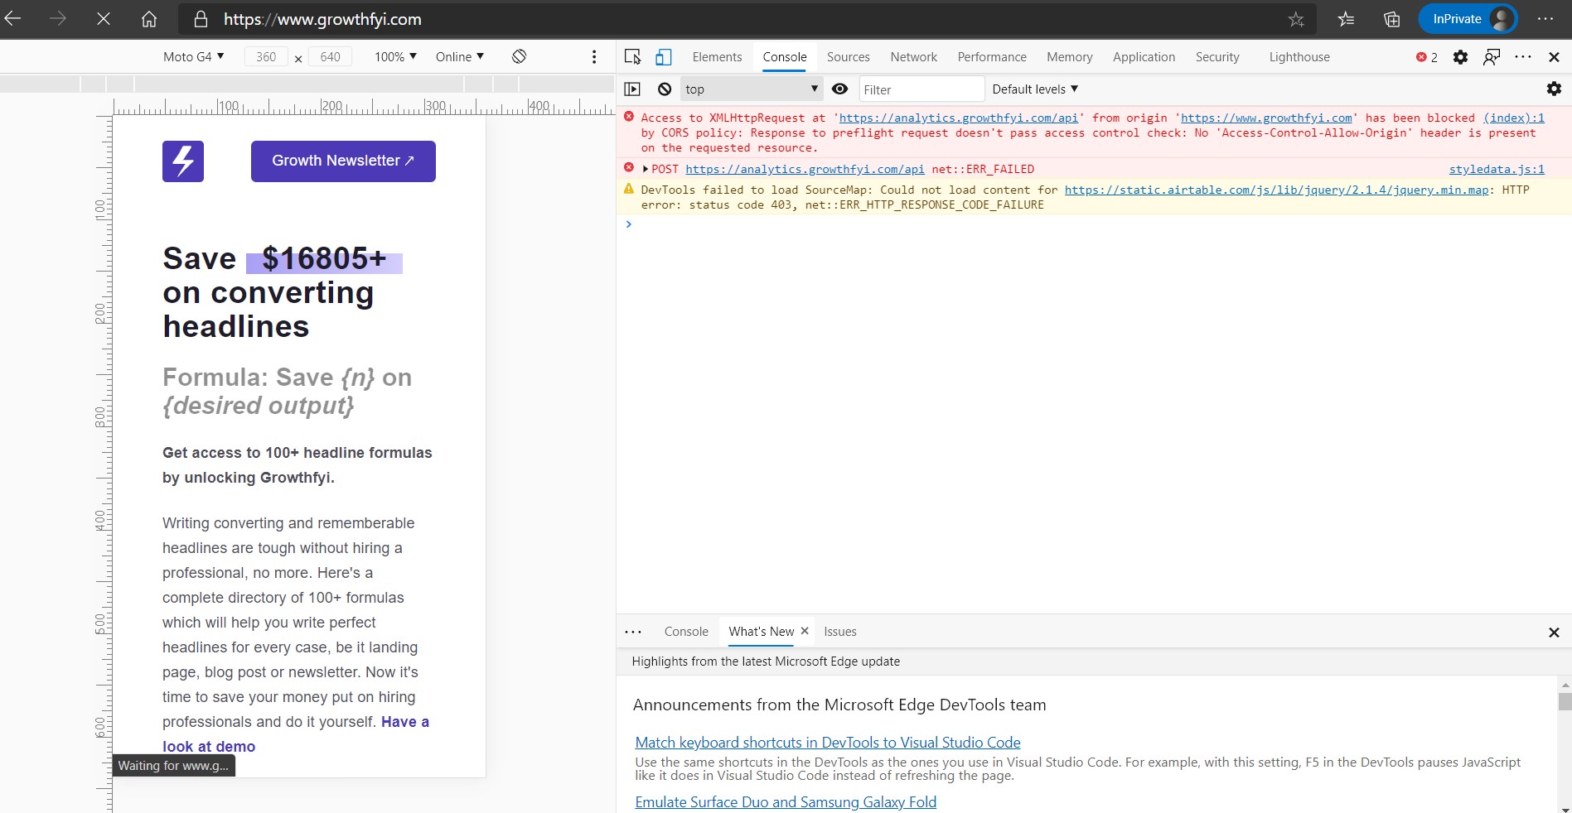
Task: Open the top JavaScript context dropdown
Action: coord(752,89)
